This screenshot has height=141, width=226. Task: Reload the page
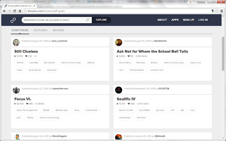click(x=14, y=11)
